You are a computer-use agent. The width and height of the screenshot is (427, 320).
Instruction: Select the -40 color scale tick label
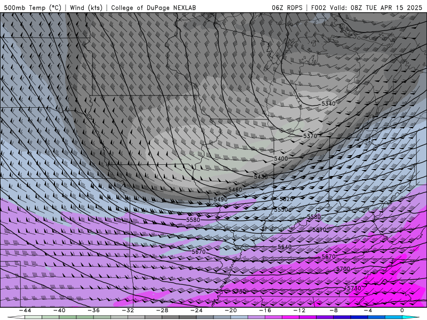[x=59, y=310]
